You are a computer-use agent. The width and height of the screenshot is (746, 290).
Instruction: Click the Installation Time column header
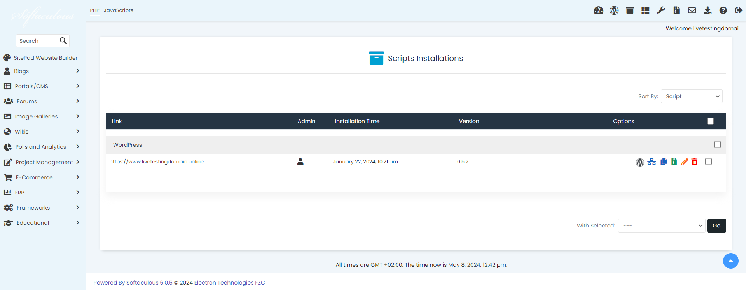[357, 121]
